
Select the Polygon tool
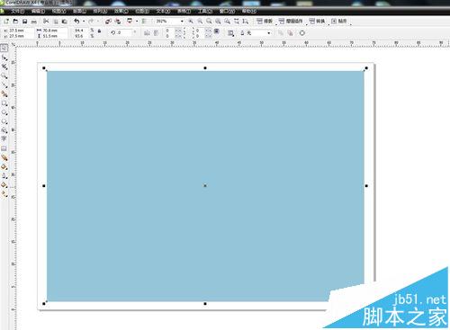click(4, 121)
